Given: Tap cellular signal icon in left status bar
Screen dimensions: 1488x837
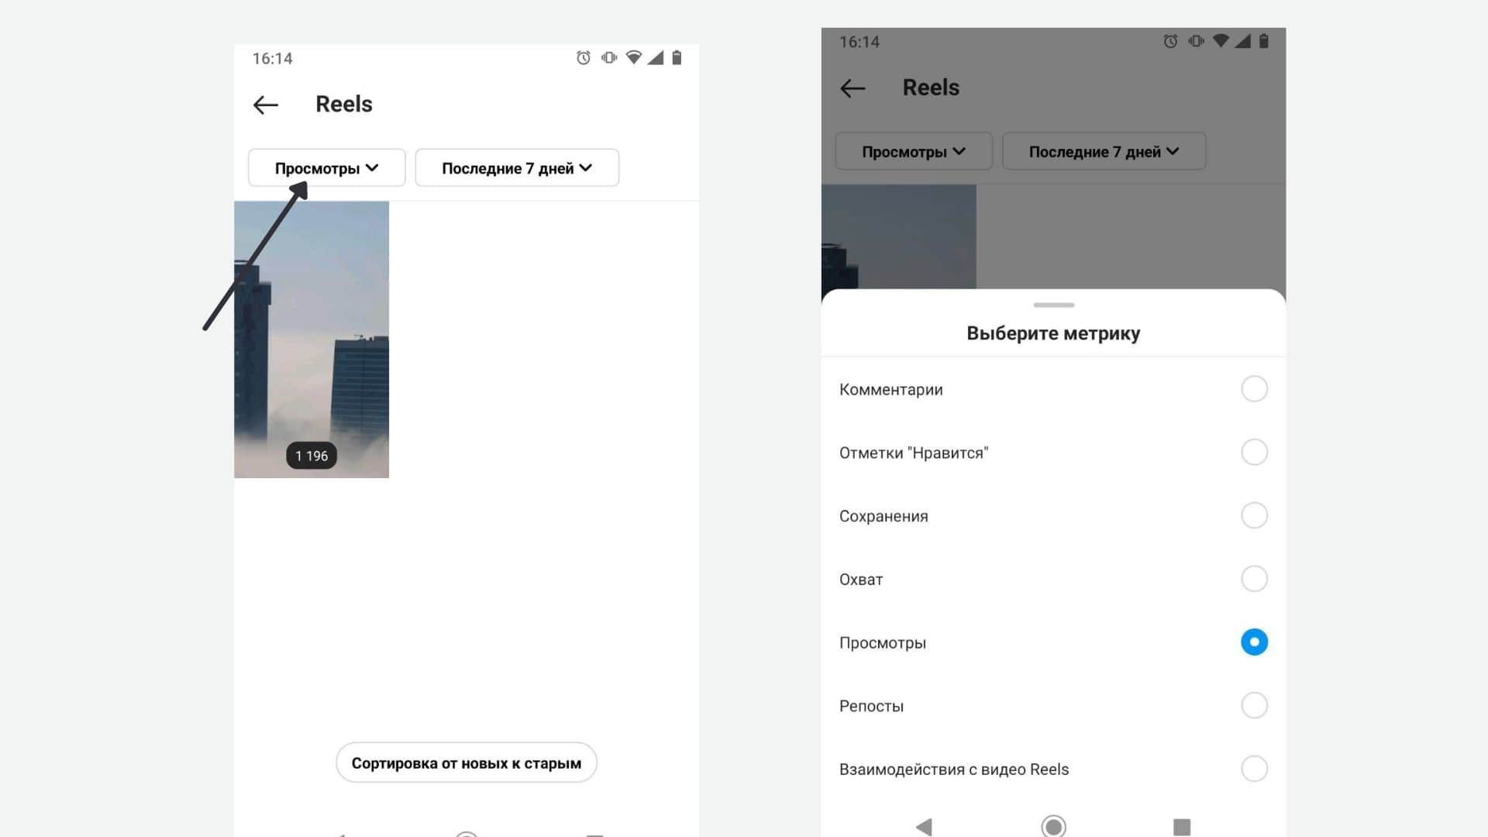Looking at the screenshot, I should coord(656,57).
